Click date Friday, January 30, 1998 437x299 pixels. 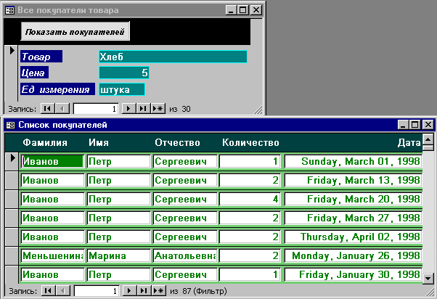point(353,274)
